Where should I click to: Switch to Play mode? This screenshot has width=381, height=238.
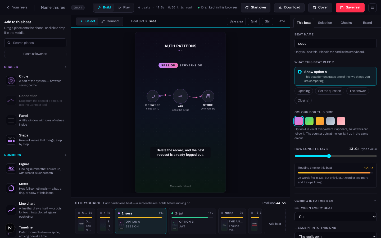[x=124, y=7]
